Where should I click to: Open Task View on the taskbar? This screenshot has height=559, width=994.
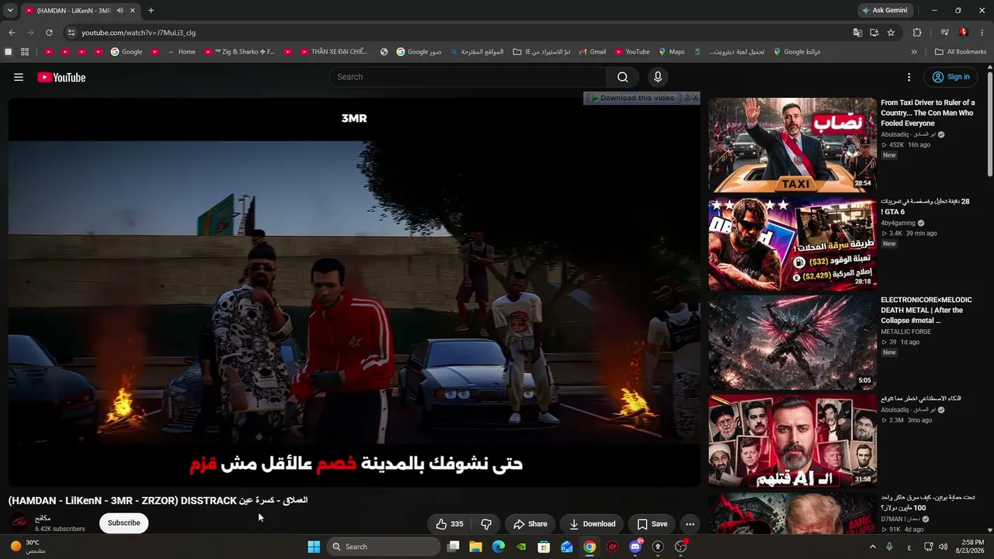(454, 547)
